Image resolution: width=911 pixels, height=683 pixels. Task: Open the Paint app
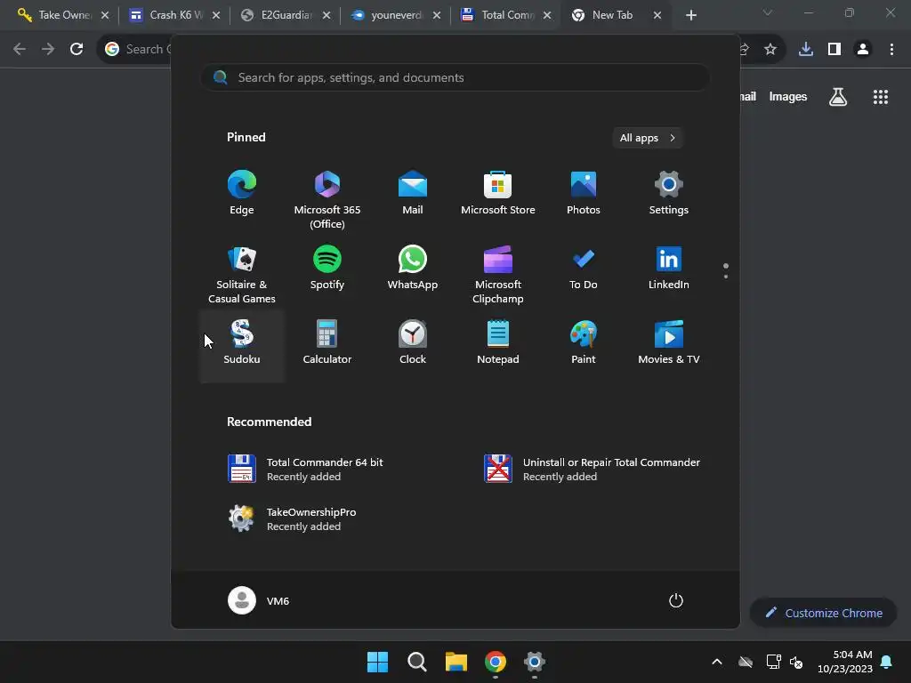(x=584, y=342)
